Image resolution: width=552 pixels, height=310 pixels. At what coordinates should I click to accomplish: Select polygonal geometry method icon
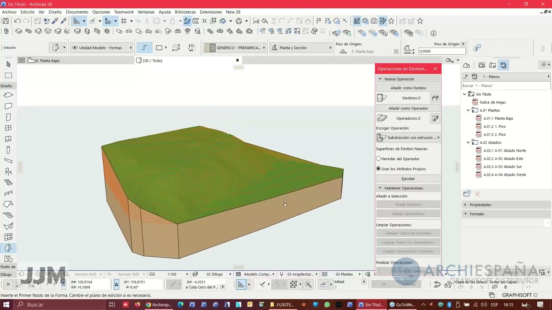pos(144,48)
